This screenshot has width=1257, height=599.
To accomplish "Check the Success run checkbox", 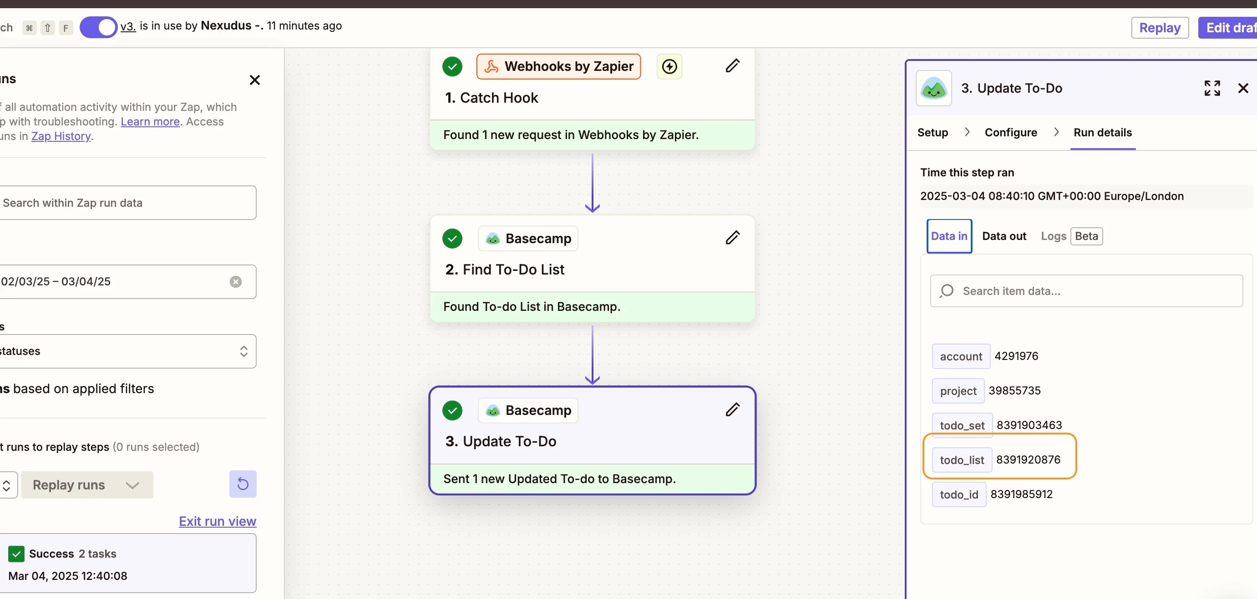I will tap(16, 554).
